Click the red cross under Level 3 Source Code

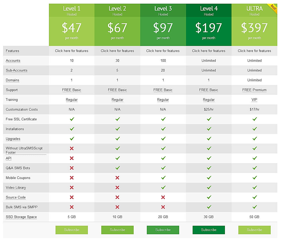pyautogui.click(x=163, y=197)
